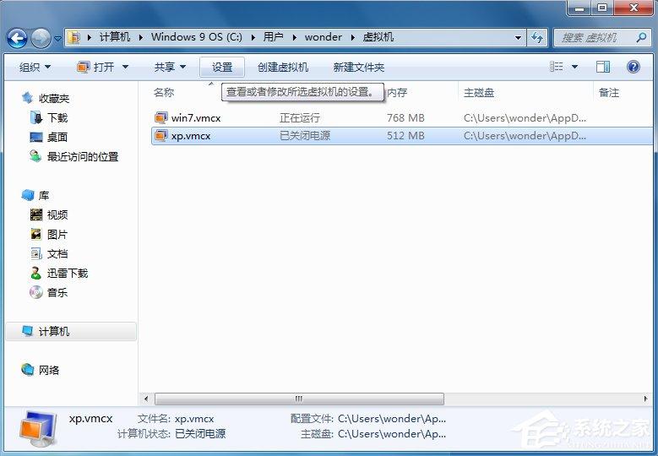658x456 pixels.
Task: Click the search magnifier icon
Action: (x=641, y=38)
